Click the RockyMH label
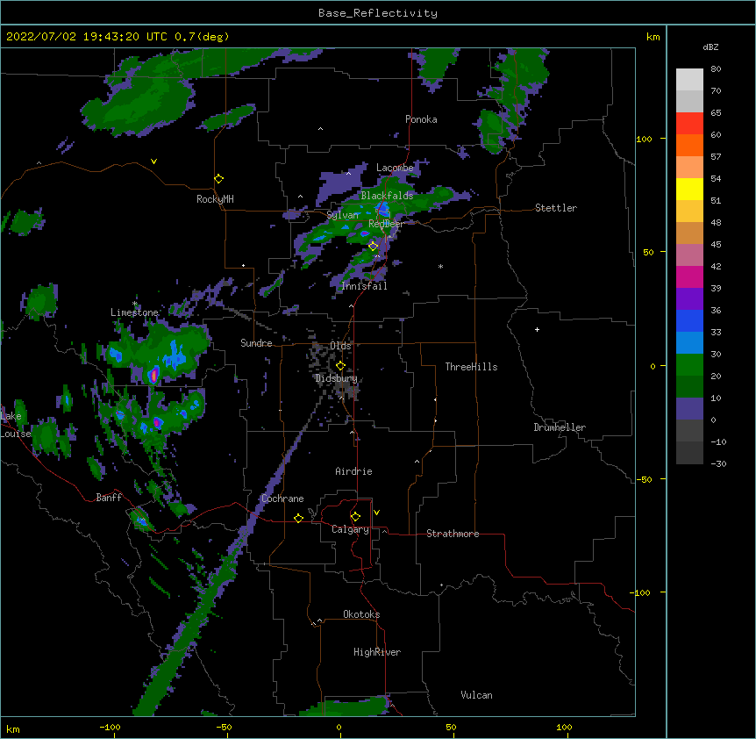Screen dimensions: 756x739 coord(215,199)
